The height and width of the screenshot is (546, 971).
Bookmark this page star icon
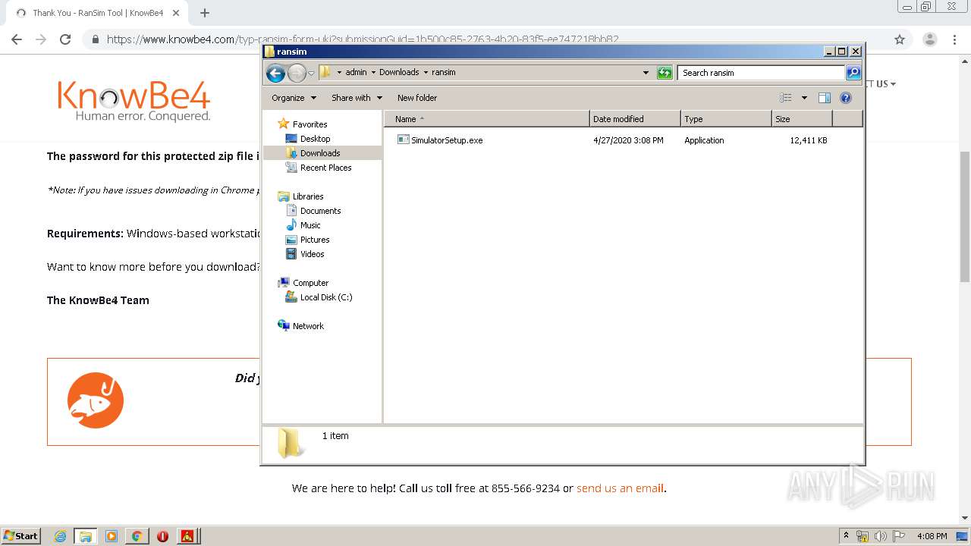pos(900,39)
